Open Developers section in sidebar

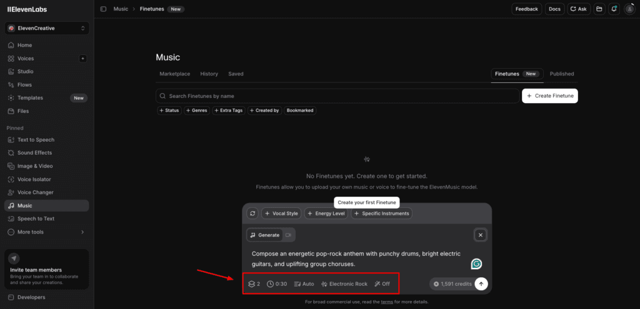[x=46, y=297]
